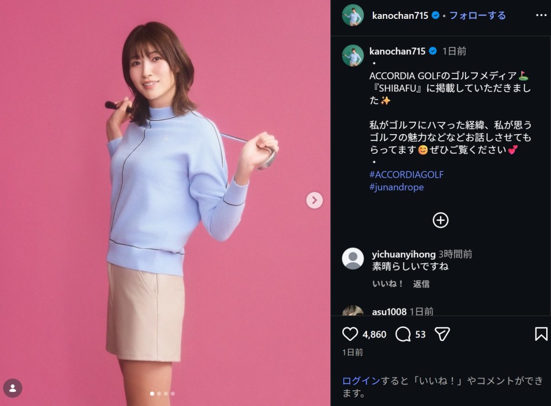The width and height of the screenshot is (551, 406).
Task: View likes count 4,860
Action: point(375,334)
